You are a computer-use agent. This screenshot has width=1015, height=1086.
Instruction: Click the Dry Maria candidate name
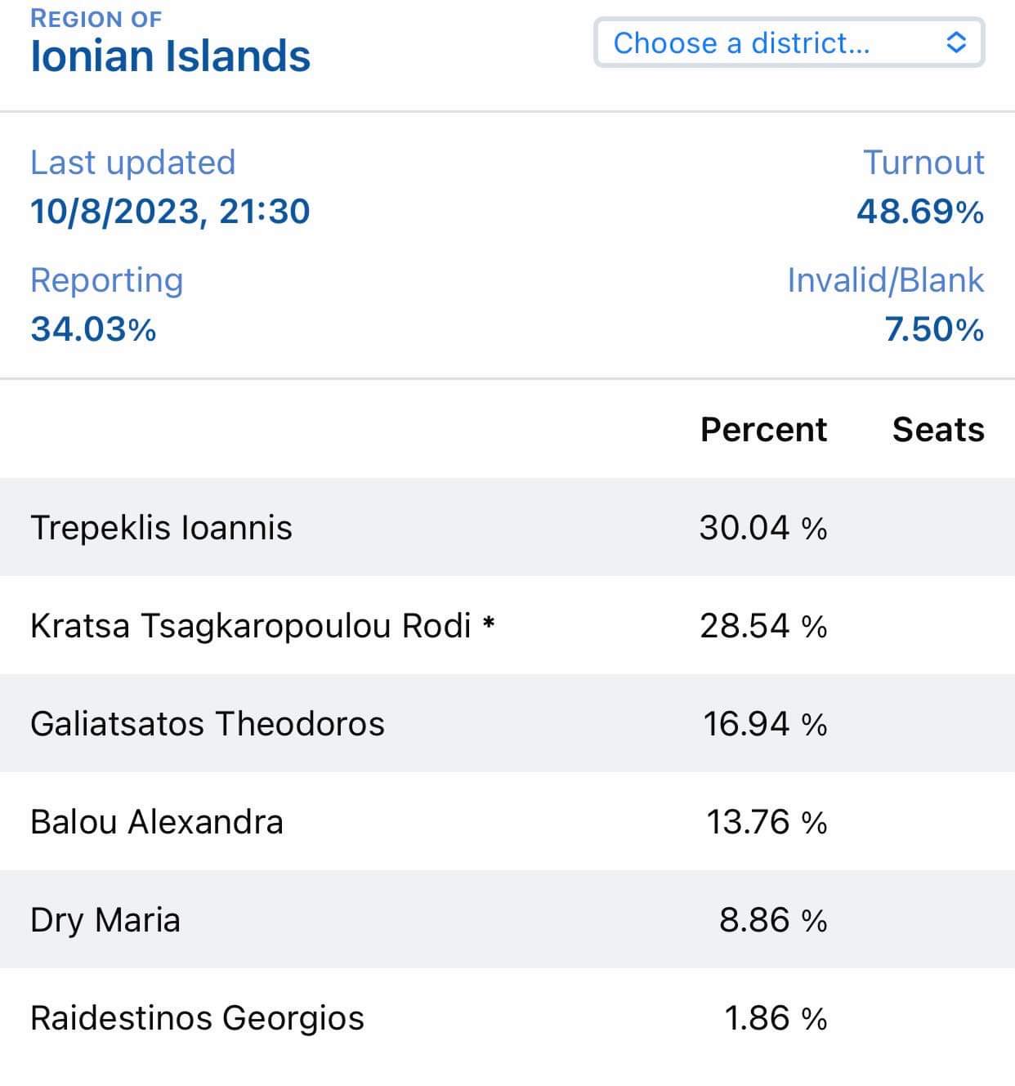(x=105, y=921)
